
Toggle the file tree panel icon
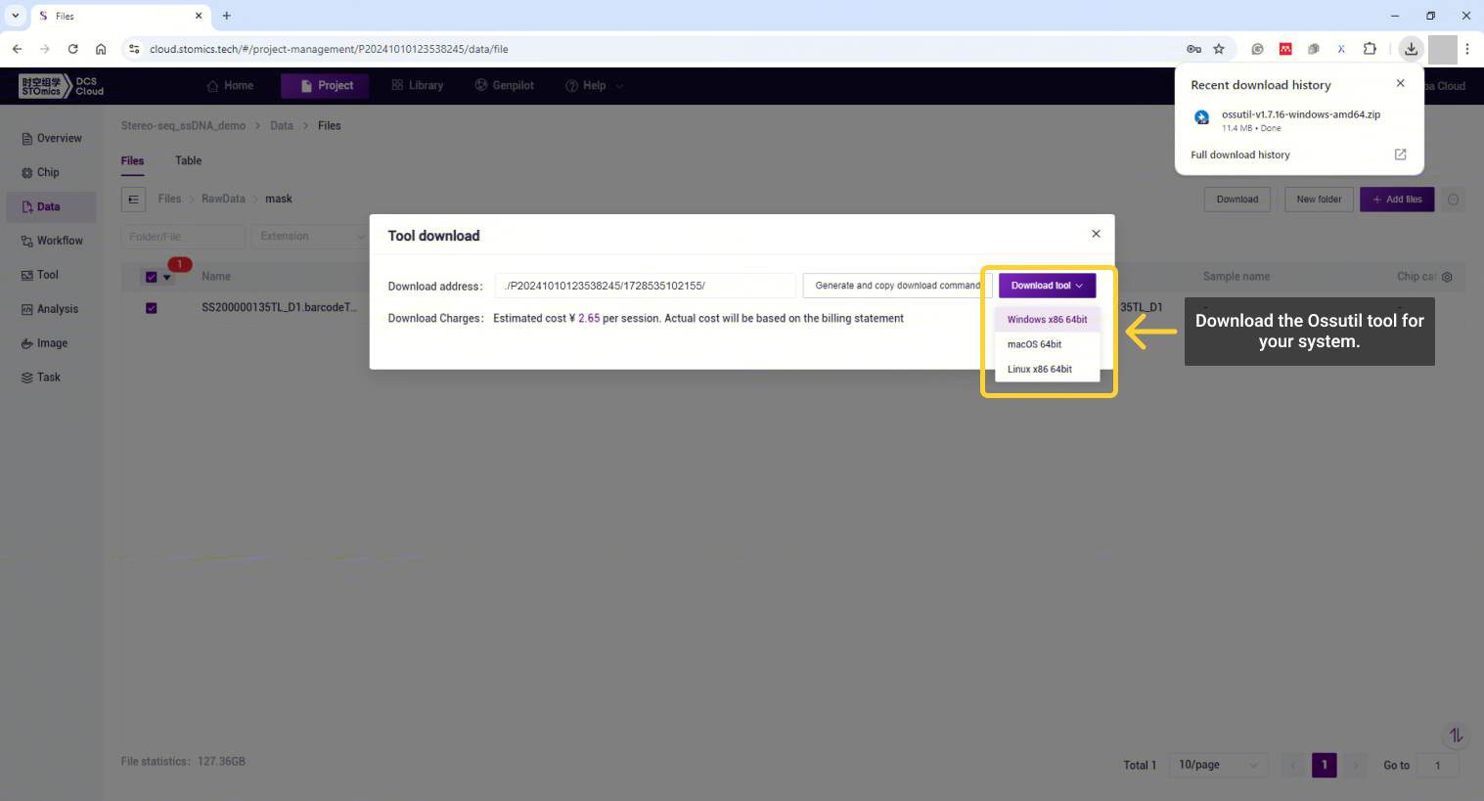pyautogui.click(x=134, y=200)
